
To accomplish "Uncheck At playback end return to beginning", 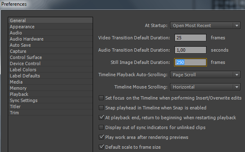I will 101,118.
